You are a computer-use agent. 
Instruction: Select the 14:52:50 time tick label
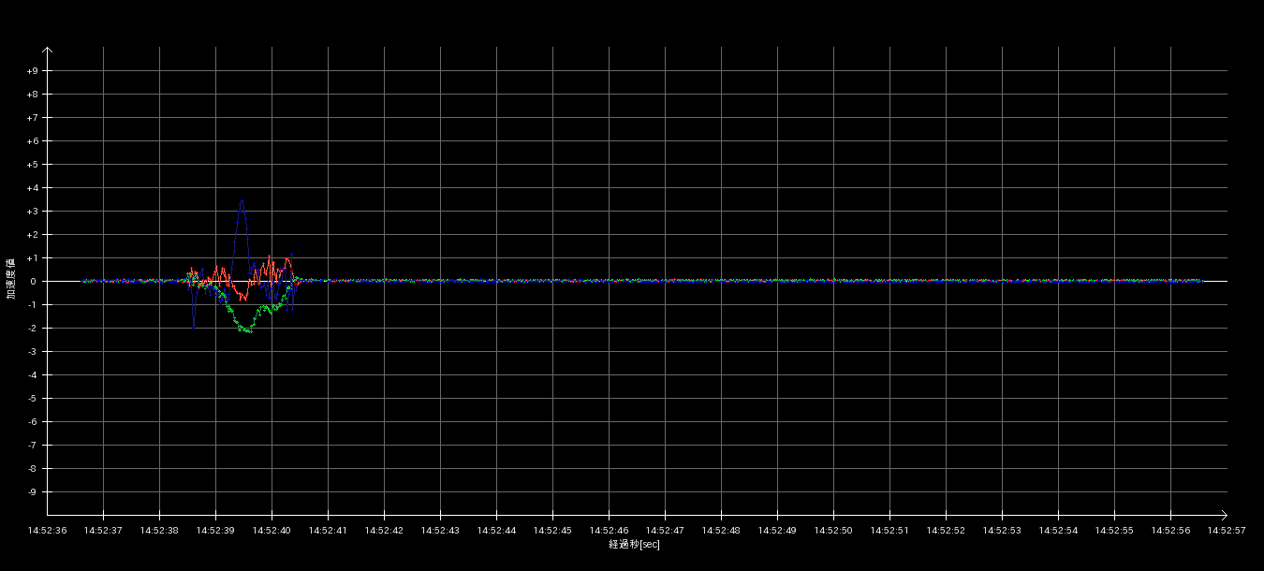[x=833, y=530]
